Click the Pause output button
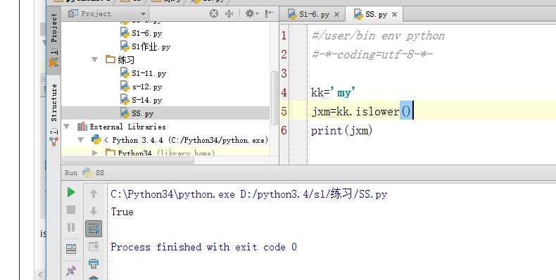Image resolution: width=556 pixels, height=280 pixels. tap(71, 227)
